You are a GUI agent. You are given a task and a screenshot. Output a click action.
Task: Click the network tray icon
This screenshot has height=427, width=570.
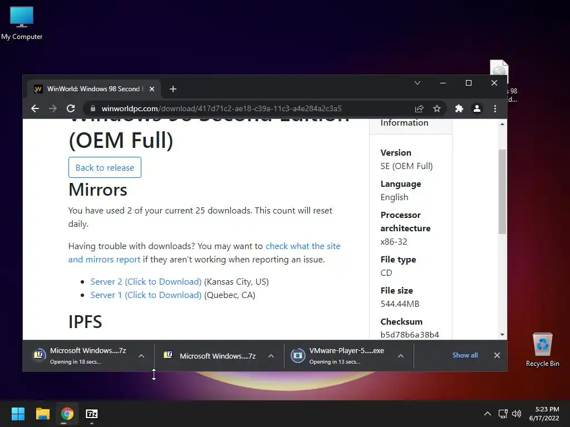[503, 414]
